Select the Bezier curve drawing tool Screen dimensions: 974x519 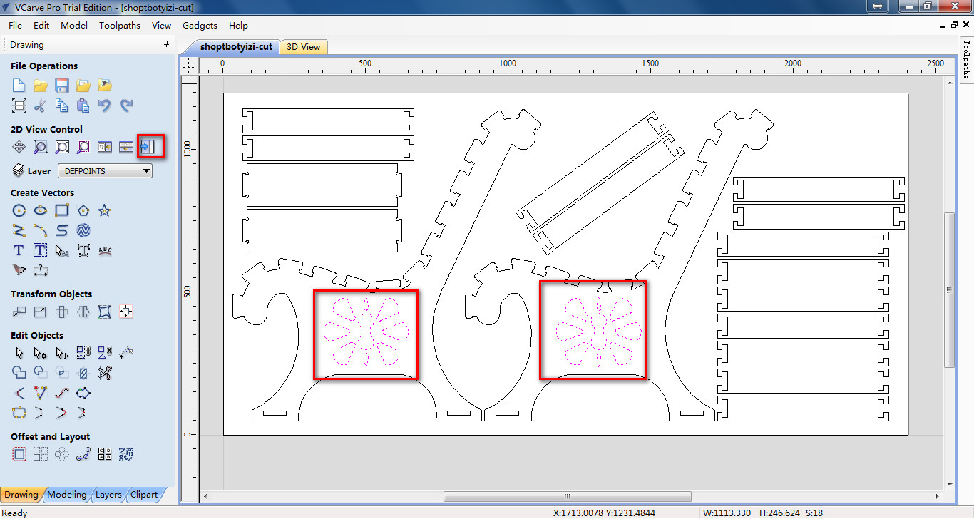coord(62,230)
